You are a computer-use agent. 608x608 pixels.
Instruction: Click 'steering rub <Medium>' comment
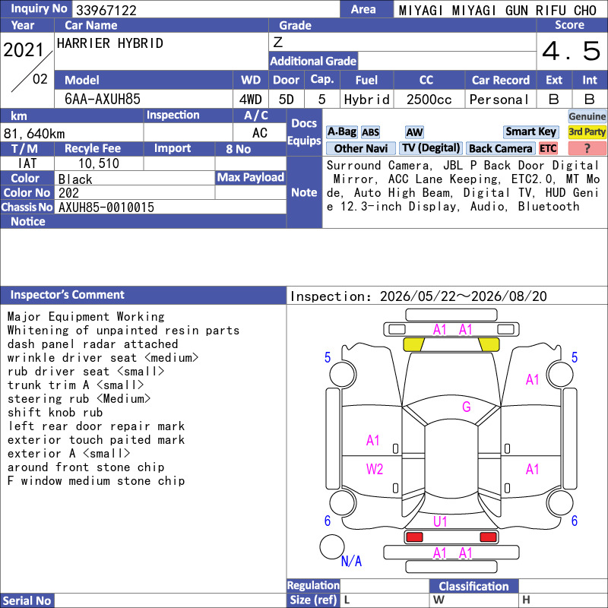click(79, 398)
